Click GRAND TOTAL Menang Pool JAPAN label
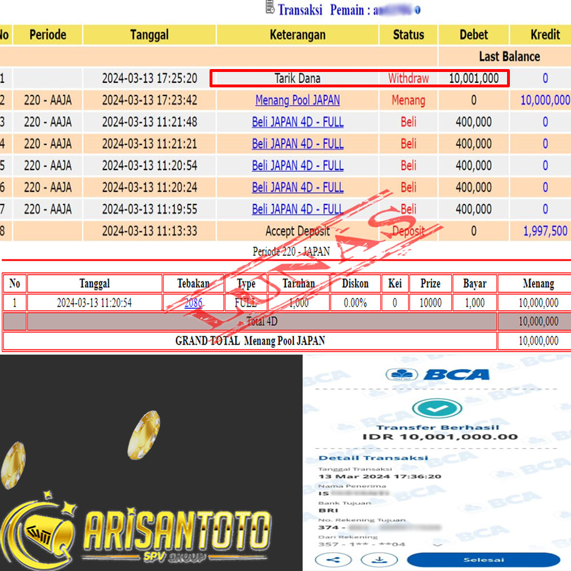The width and height of the screenshot is (571, 571). [x=250, y=341]
